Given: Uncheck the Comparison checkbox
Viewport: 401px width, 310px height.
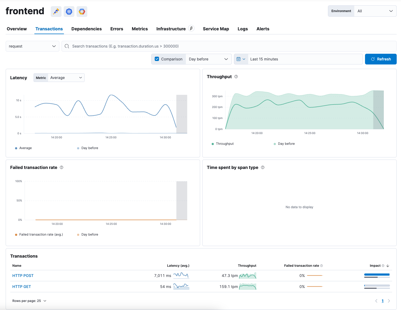Looking at the screenshot, I should click(157, 59).
